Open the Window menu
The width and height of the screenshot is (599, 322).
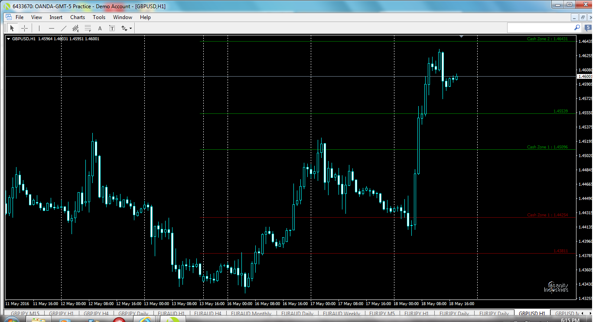[123, 17]
